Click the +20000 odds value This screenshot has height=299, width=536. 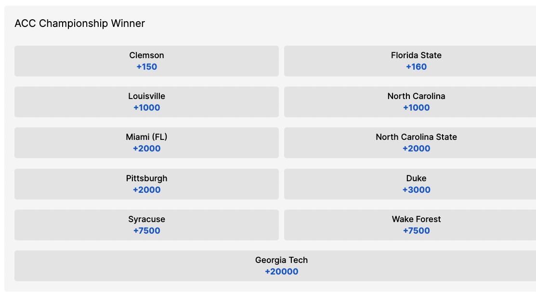tap(282, 272)
